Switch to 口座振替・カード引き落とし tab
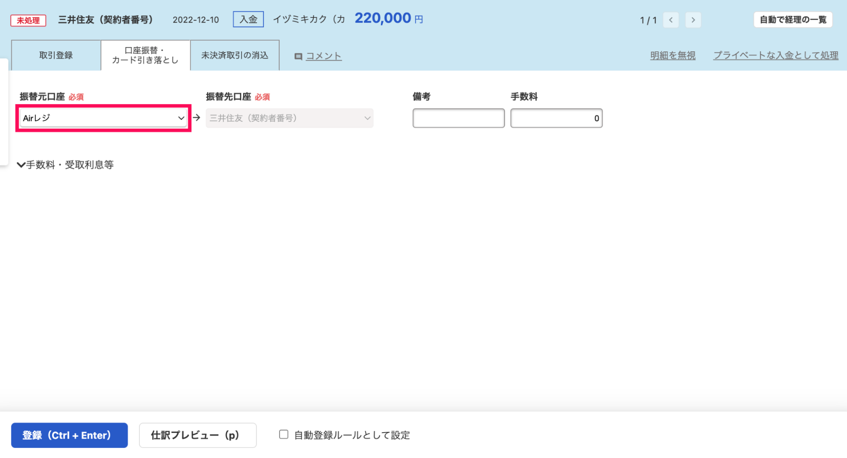Screen dimensions: 847x458 tap(145, 55)
